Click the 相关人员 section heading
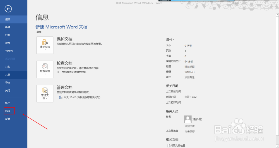This screenshot has height=148, width=279. (172, 111)
